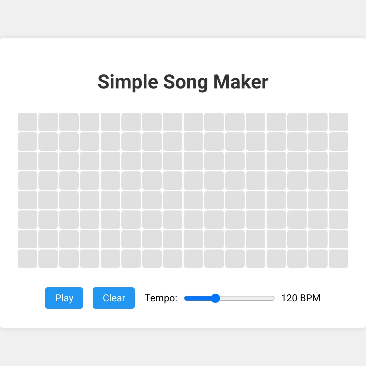Toggle first row, ninth column cell
Image resolution: width=366 pixels, height=366 pixels.
point(193,122)
